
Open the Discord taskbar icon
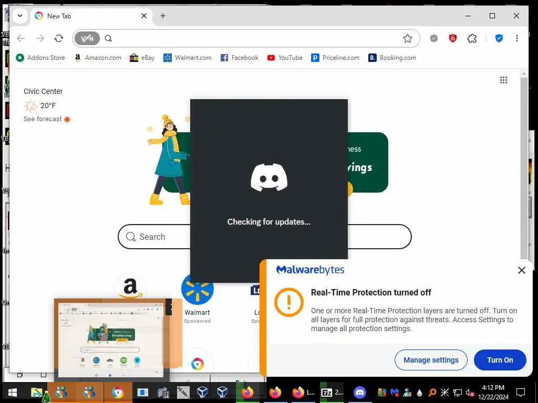tap(359, 393)
